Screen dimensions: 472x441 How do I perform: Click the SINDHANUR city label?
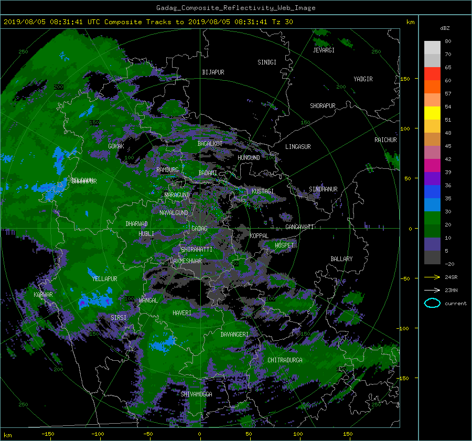323,189
